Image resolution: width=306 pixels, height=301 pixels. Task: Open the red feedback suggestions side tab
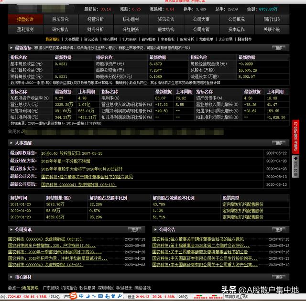pos(295,137)
